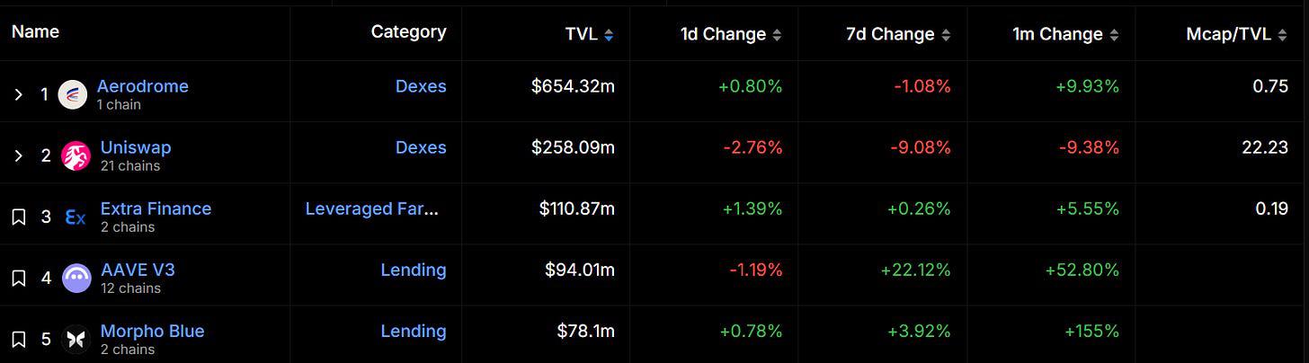
Task: Click the Category column header
Action: tap(408, 31)
